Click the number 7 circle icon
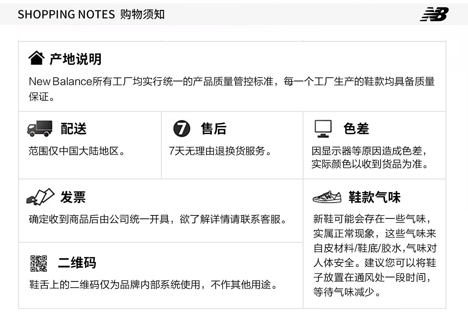This screenshot has width=468, height=326. click(x=182, y=128)
